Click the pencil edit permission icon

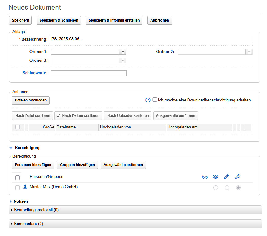tap(227, 177)
